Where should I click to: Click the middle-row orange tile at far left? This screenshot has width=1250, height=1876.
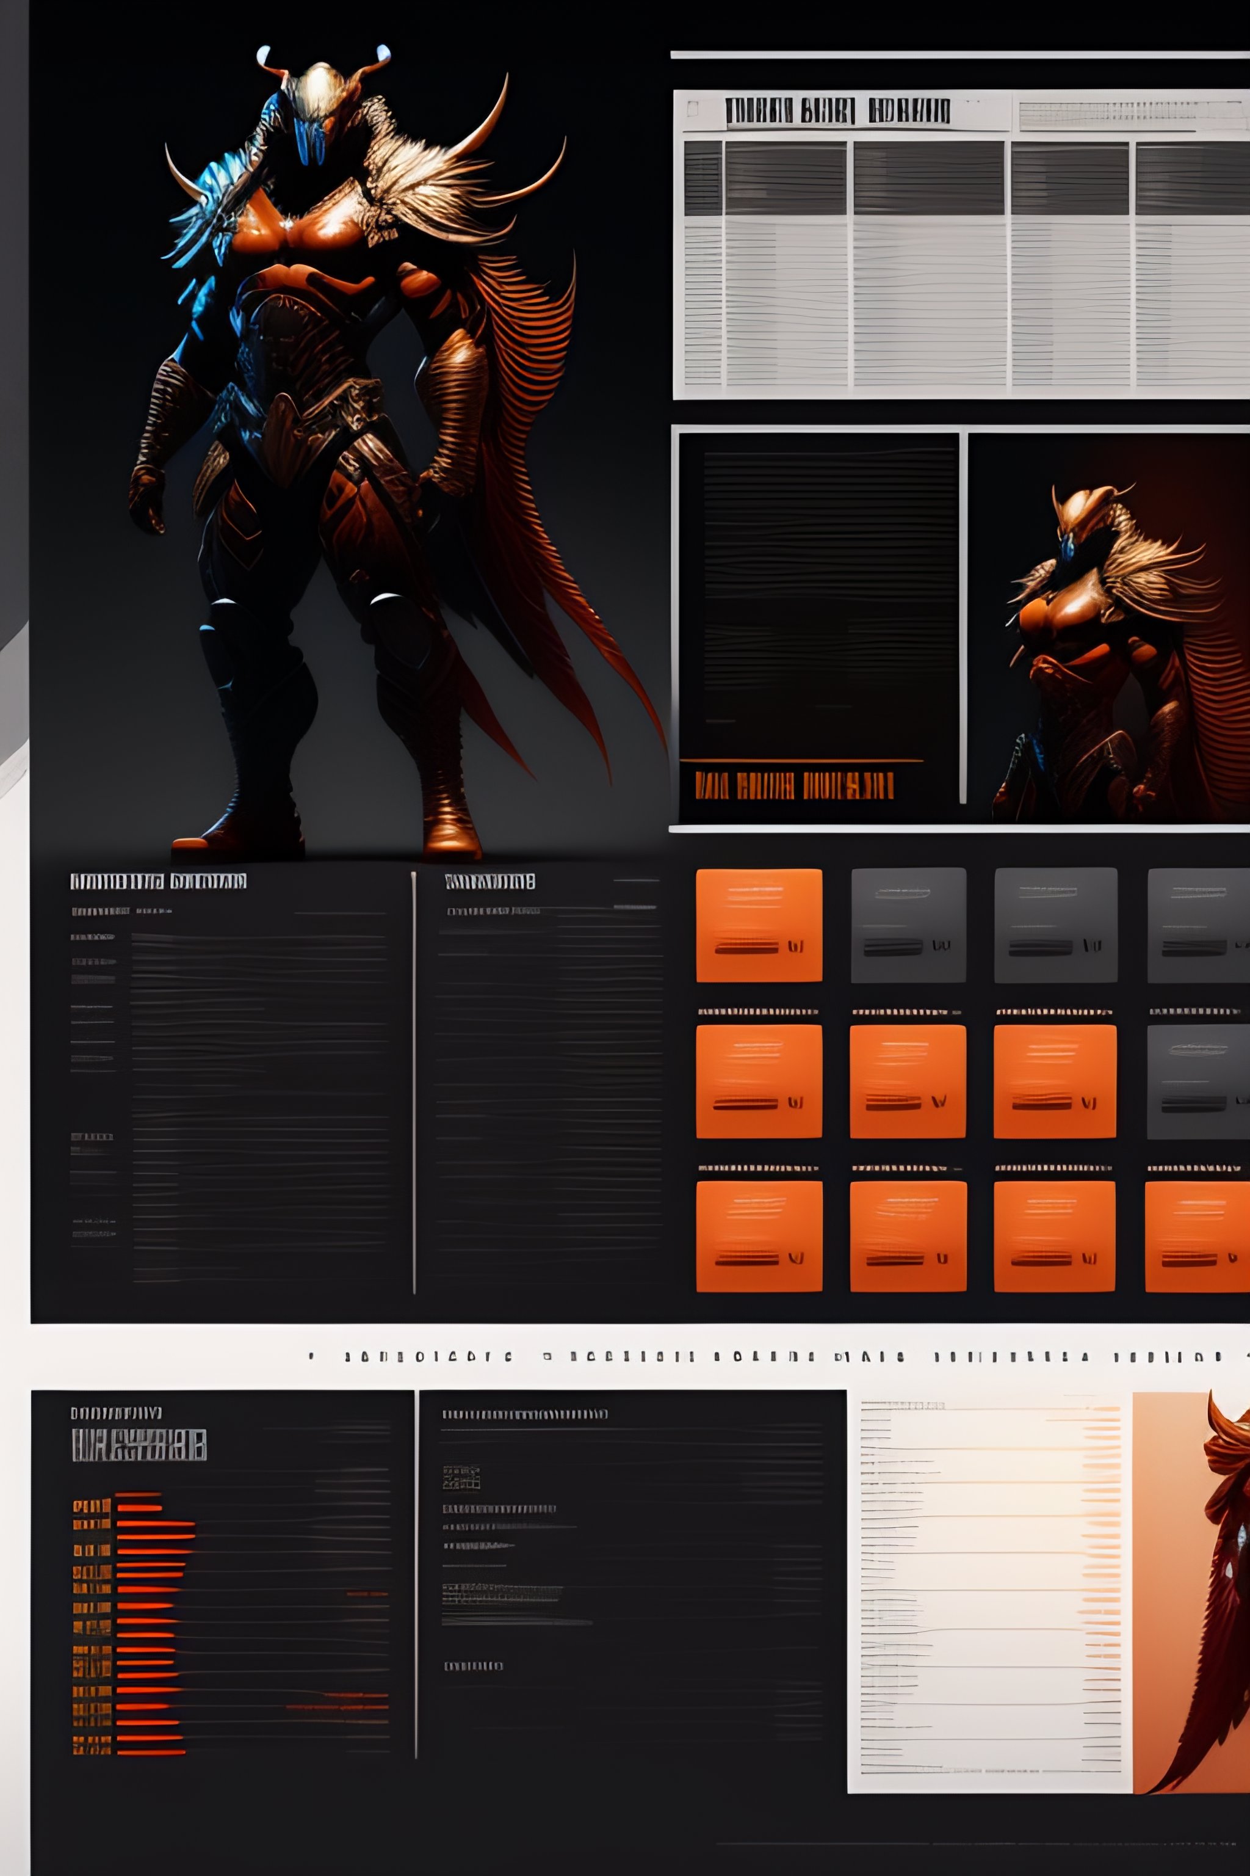[x=758, y=1081]
